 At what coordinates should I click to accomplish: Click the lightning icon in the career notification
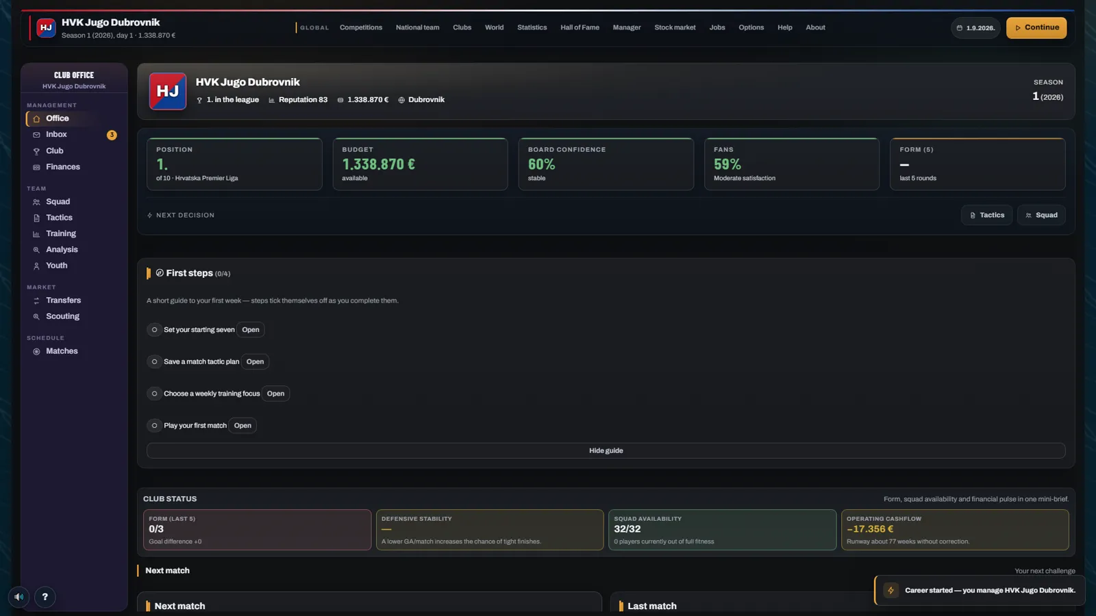(891, 590)
